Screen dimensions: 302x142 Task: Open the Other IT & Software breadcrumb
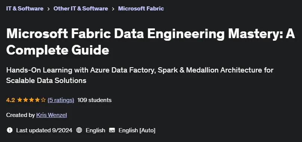tap(81, 9)
